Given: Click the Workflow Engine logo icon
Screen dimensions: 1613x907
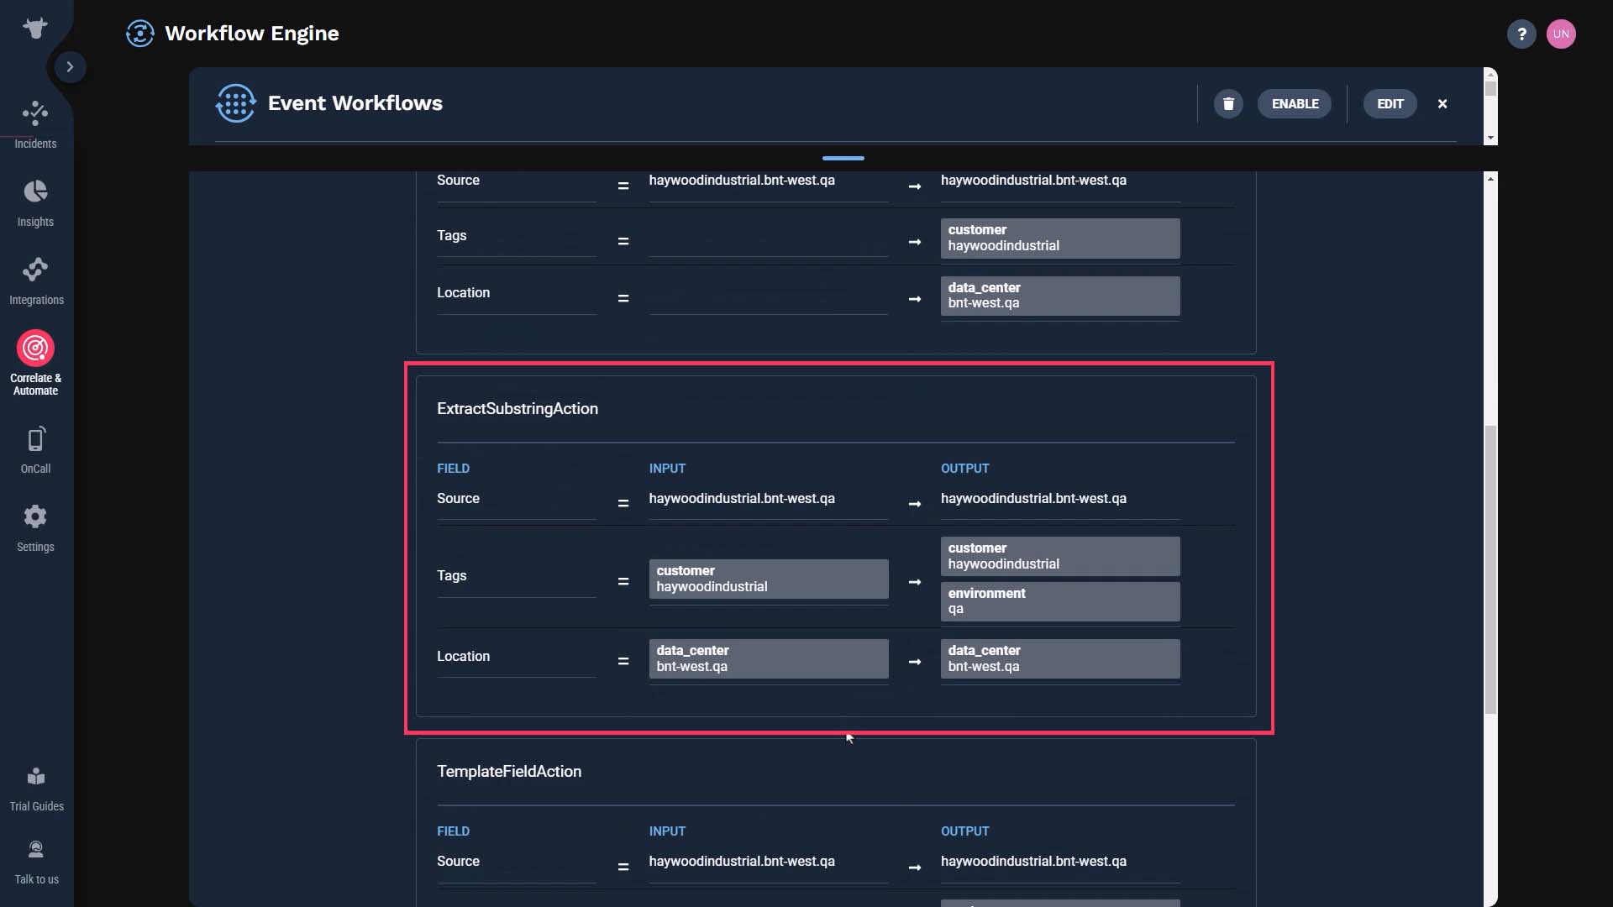Looking at the screenshot, I should pos(139,34).
